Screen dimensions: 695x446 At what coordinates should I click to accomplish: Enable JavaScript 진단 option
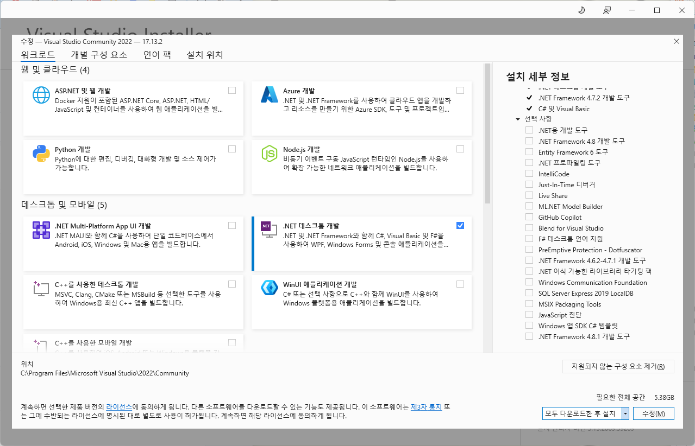(529, 315)
